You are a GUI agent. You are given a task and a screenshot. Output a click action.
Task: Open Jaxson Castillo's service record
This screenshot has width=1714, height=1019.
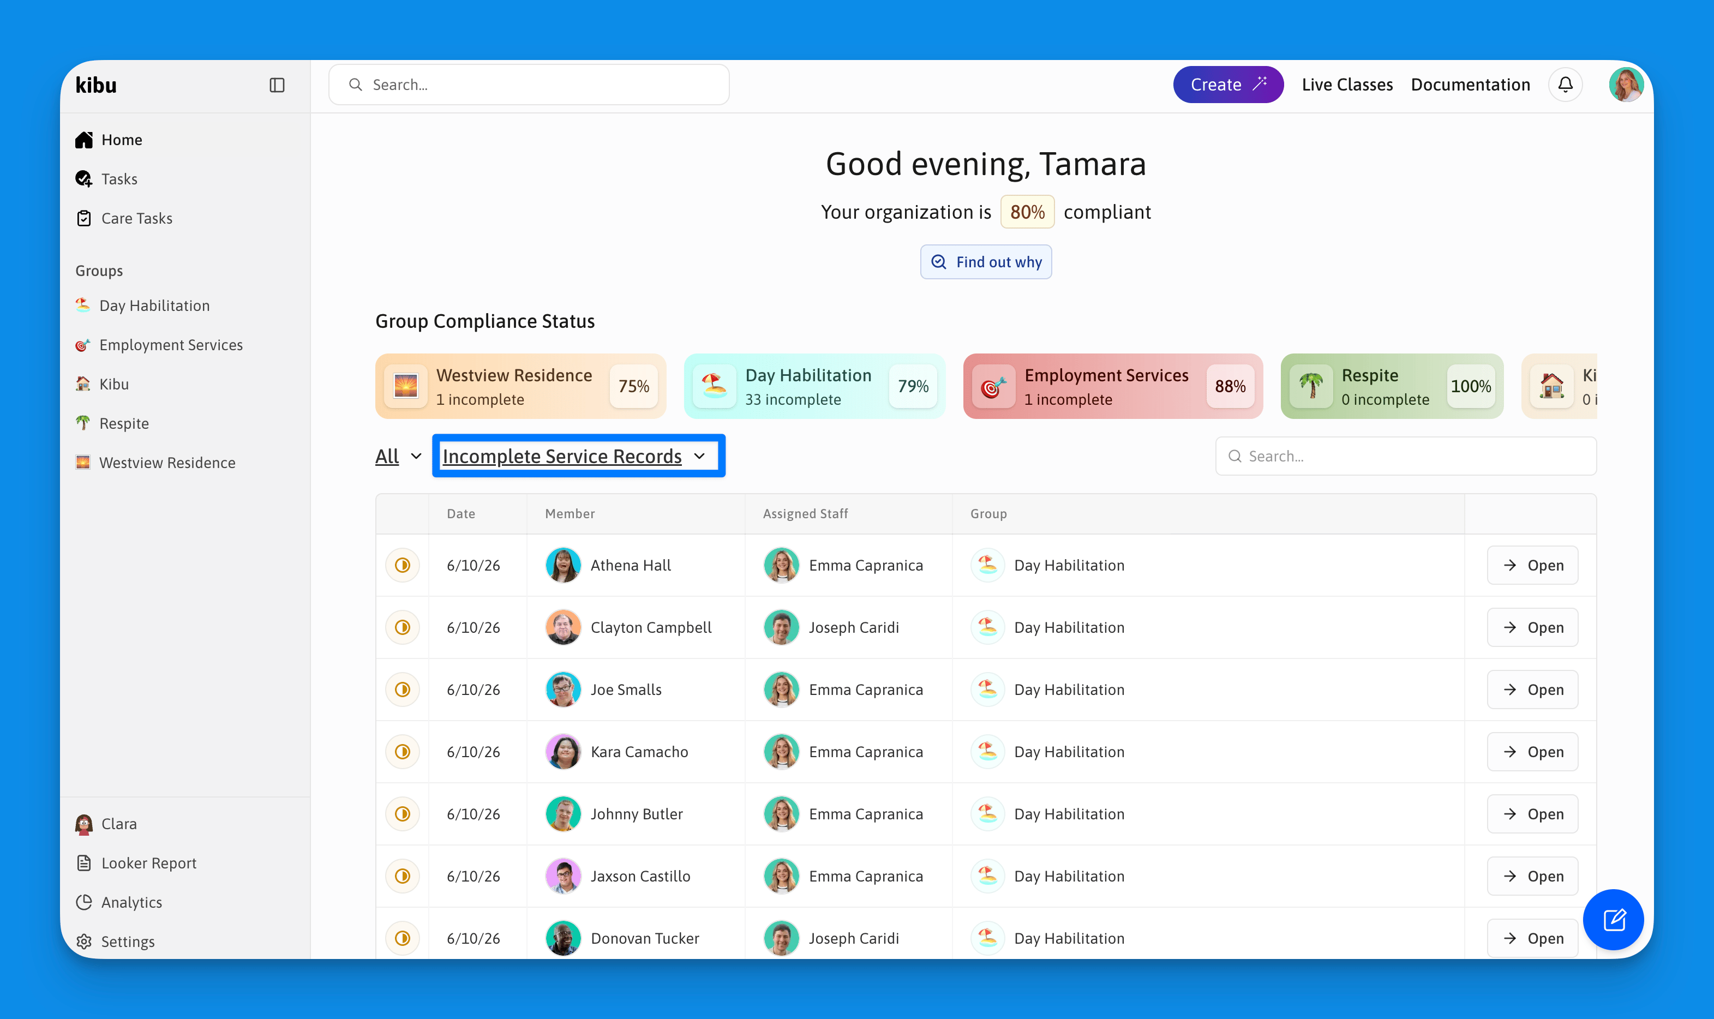pyautogui.click(x=1532, y=876)
